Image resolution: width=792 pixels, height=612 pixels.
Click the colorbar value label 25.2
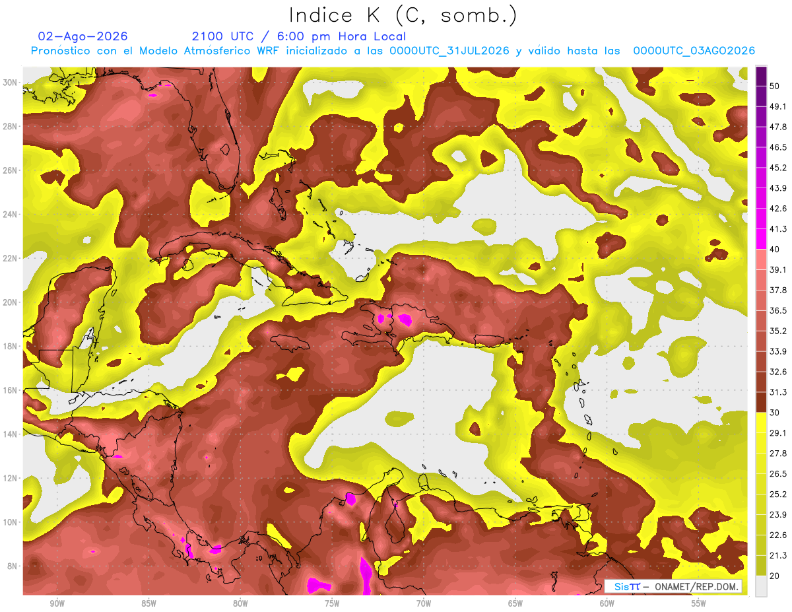[x=779, y=494]
